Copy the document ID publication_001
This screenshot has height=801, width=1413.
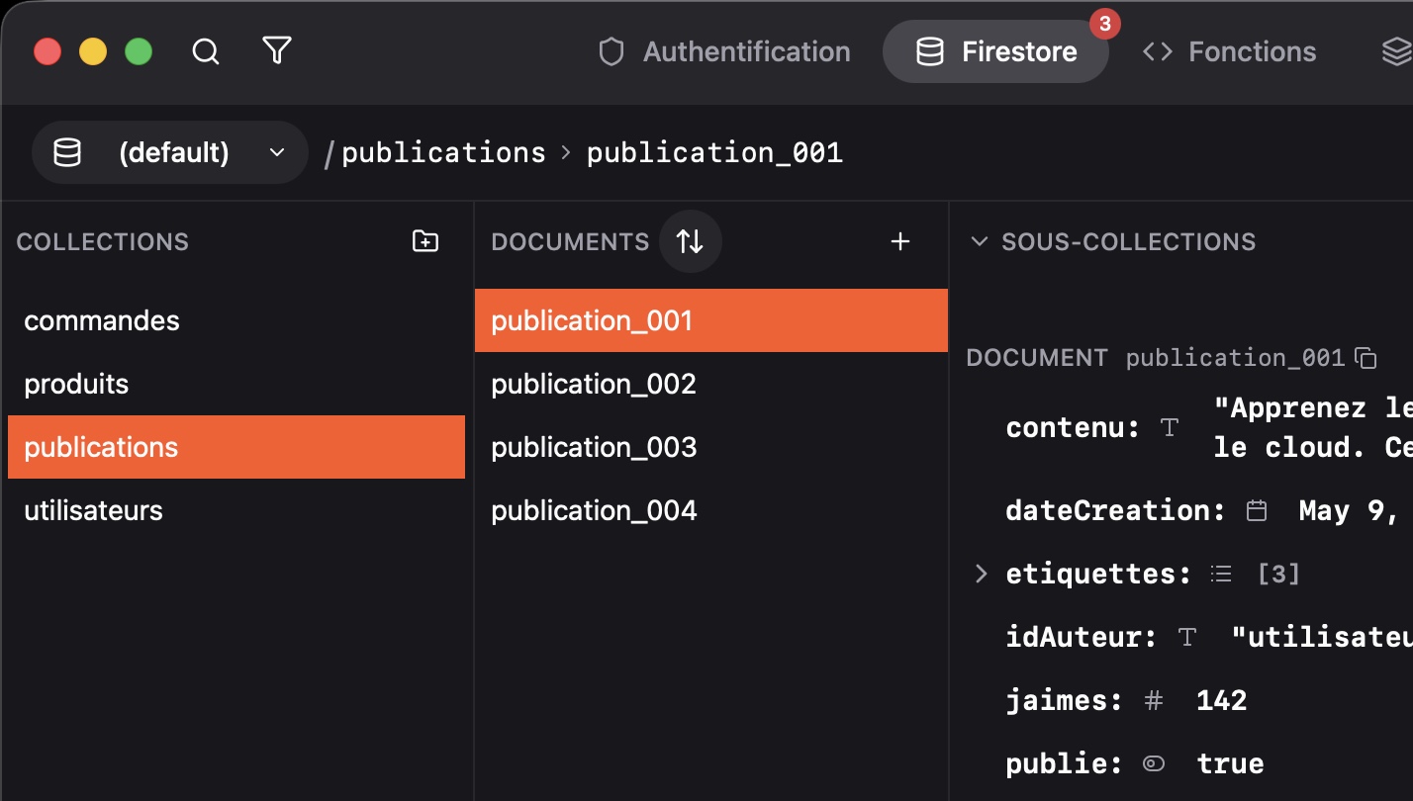1366,358
